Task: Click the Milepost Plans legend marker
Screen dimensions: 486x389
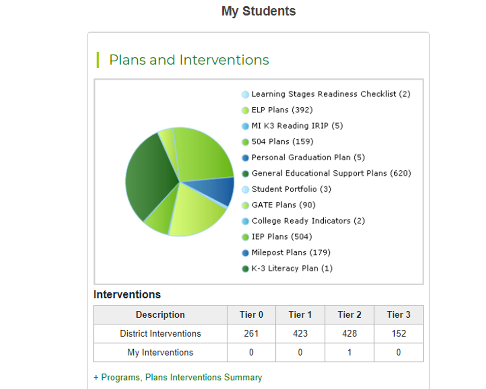Action: pos(245,253)
